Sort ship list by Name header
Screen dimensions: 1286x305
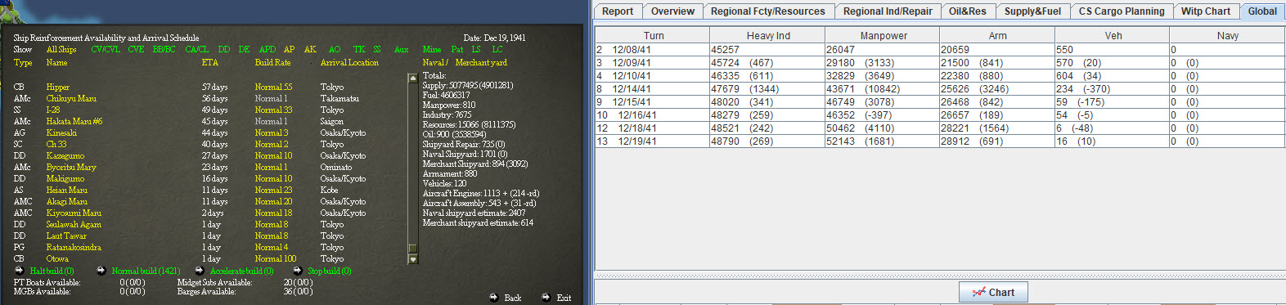[56, 63]
